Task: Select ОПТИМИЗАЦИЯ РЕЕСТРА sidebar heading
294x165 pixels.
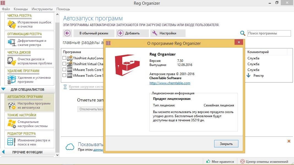Action: pos(24,34)
